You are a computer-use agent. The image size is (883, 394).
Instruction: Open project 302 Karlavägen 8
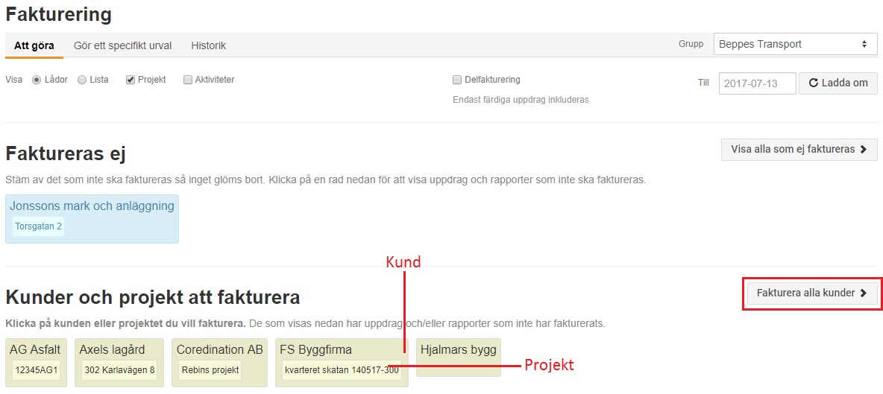coord(119,370)
